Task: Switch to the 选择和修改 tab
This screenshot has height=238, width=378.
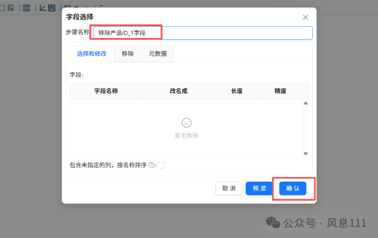Action: tap(91, 54)
